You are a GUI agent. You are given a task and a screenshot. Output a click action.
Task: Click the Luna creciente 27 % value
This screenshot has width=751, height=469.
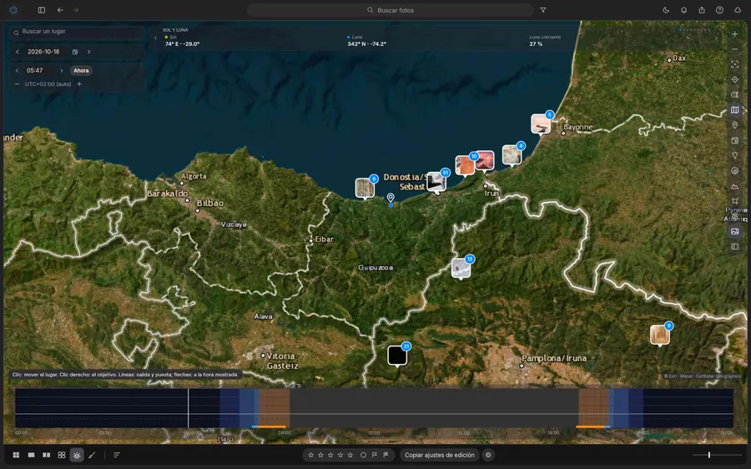pyautogui.click(x=536, y=43)
